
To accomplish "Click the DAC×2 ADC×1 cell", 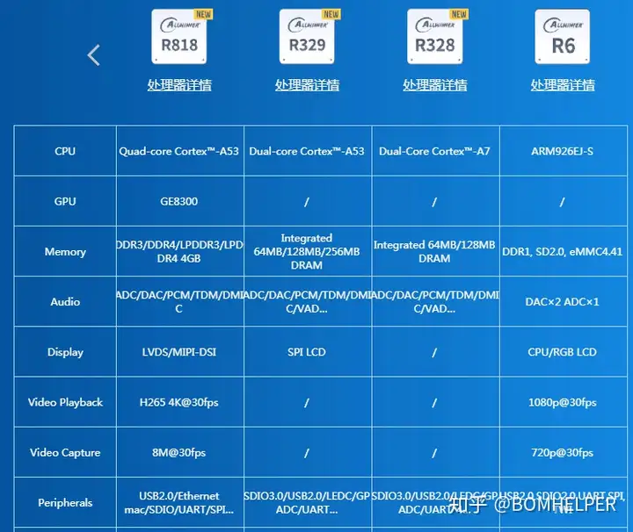I will pyautogui.click(x=563, y=301).
